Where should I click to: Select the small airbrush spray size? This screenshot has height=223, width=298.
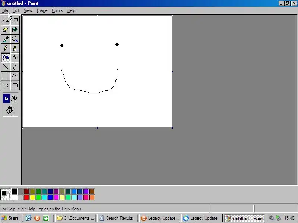6,98
